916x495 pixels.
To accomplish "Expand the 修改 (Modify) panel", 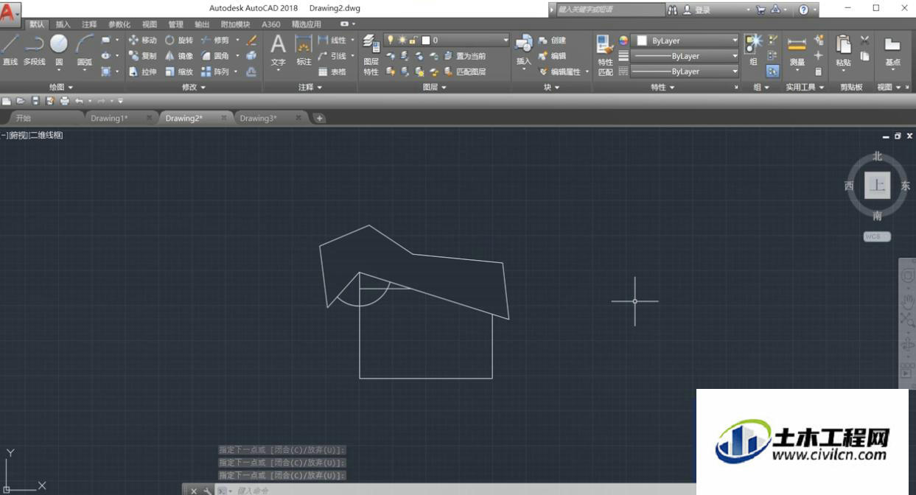I will click(x=194, y=87).
